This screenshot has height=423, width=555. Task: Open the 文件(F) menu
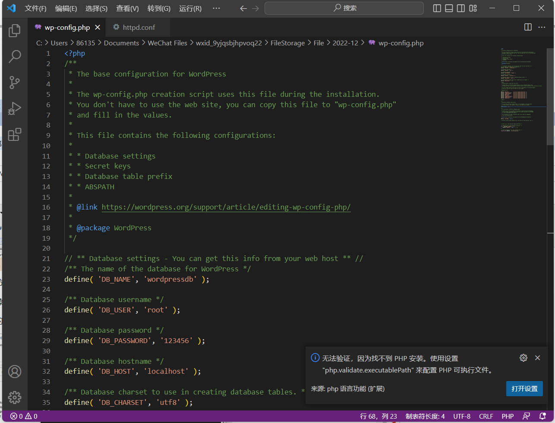(36, 8)
